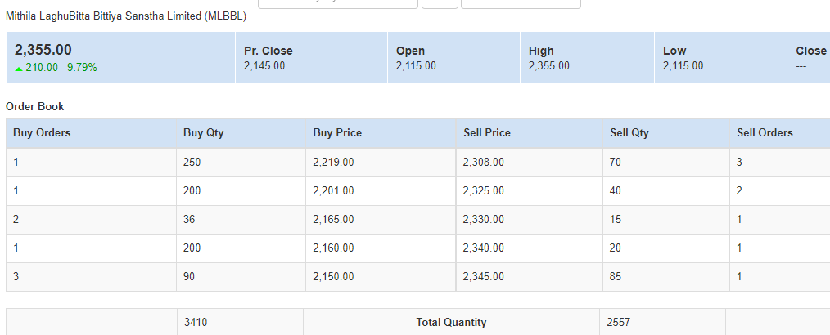Viewport: 830px width, 335px height.
Task: Click the Buy Qty column header
Action: tap(203, 133)
